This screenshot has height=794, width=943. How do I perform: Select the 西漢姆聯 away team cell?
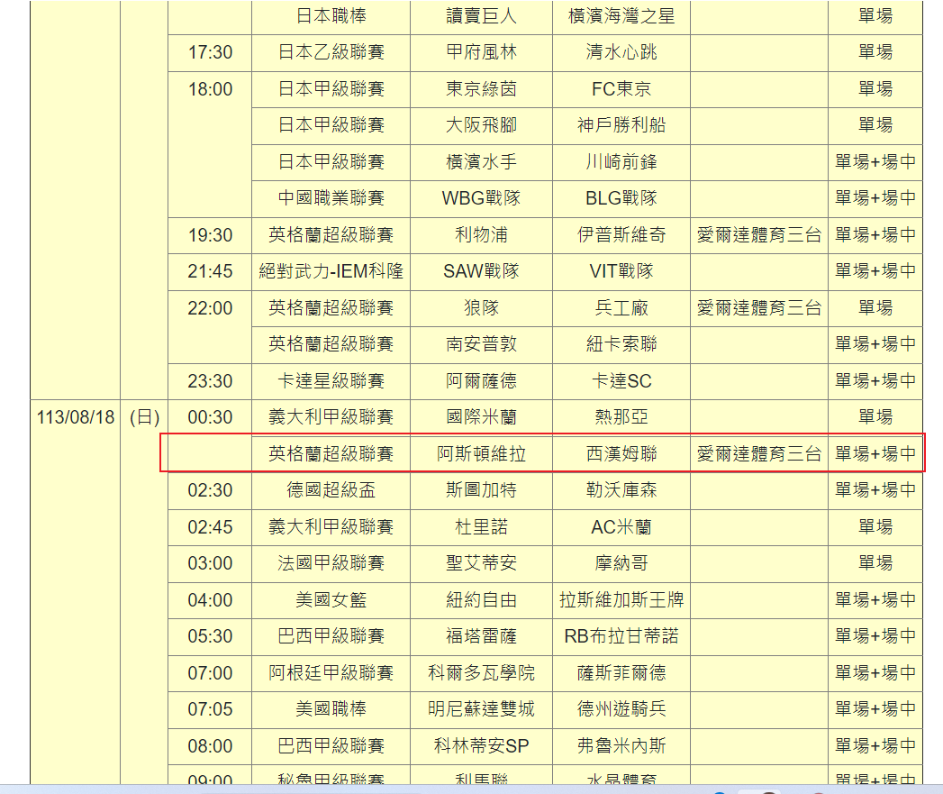[621, 453]
